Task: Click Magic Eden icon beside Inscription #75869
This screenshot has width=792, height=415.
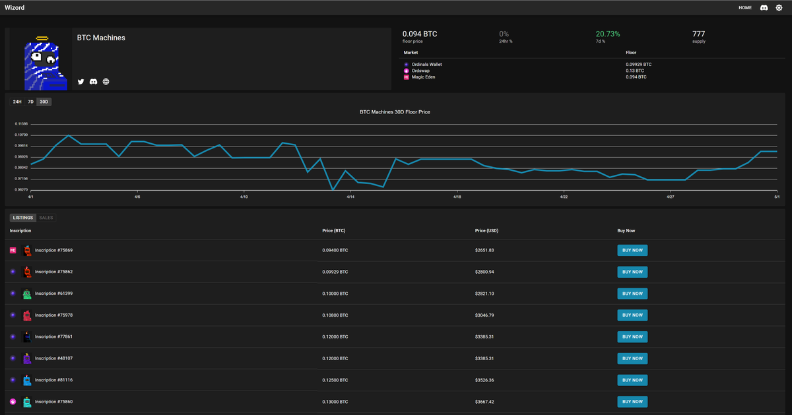Action: (x=13, y=251)
